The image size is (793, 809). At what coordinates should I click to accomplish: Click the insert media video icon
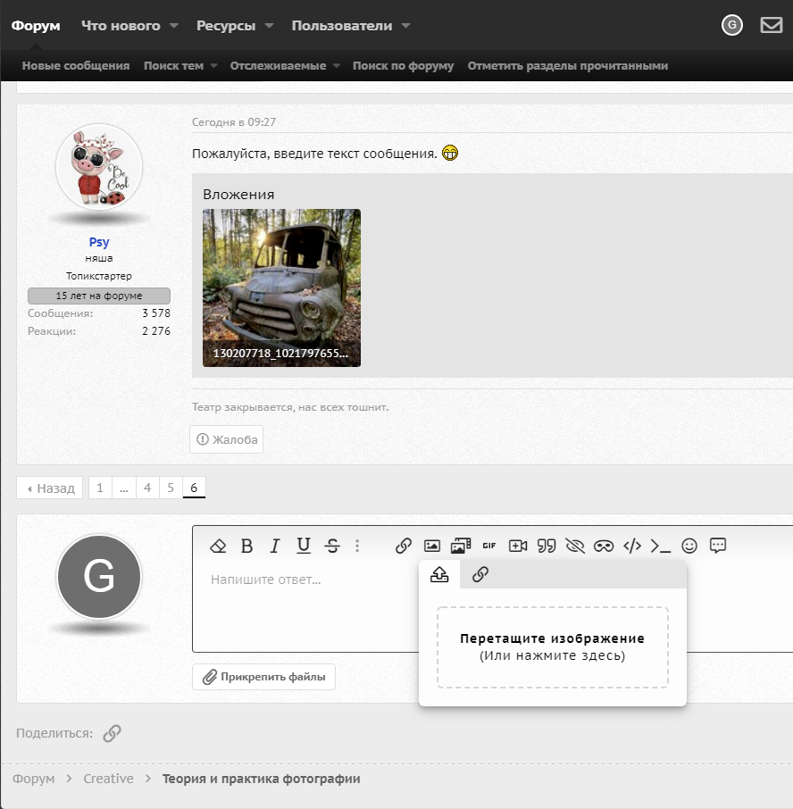(518, 546)
